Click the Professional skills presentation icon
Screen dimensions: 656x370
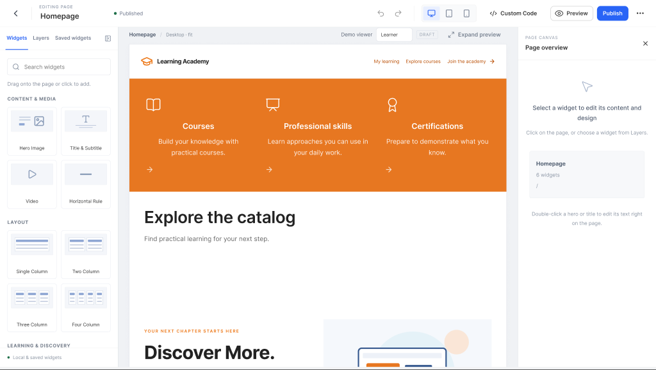(x=273, y=105)
